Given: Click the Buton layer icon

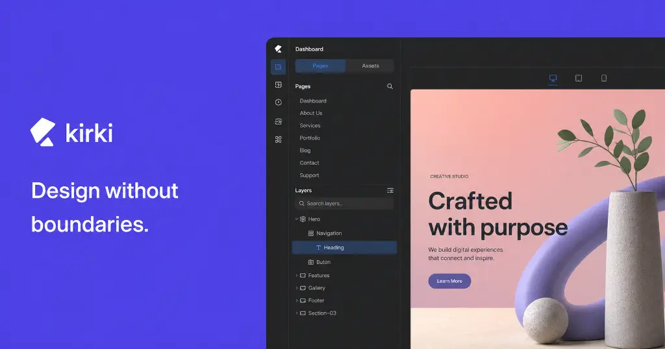Looking at the screenshot, I should tap(311, 262).
